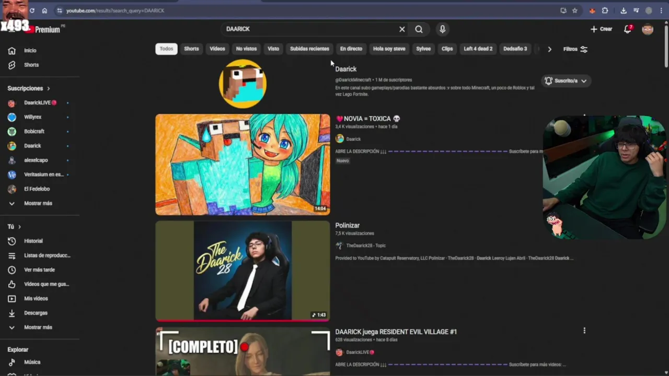Viewport: 669px width, 376px height.
Task: Open the NOVIA = TOXICA title link
Action: [368, 119]
